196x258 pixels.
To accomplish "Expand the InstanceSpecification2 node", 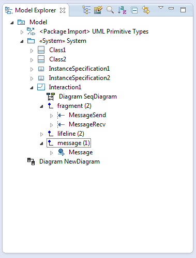I will coord(32,78).
